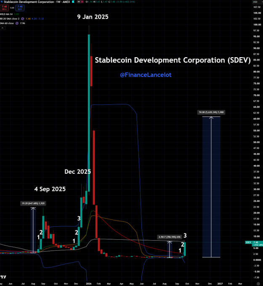Click the 0.00 spread value between Sell and Buy
The image size is (263, 286).
point(12,8)
